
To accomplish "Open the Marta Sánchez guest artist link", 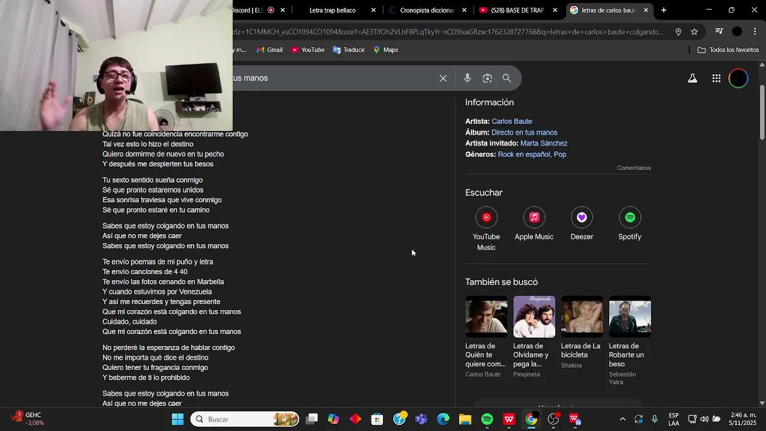I will point(544,144).
